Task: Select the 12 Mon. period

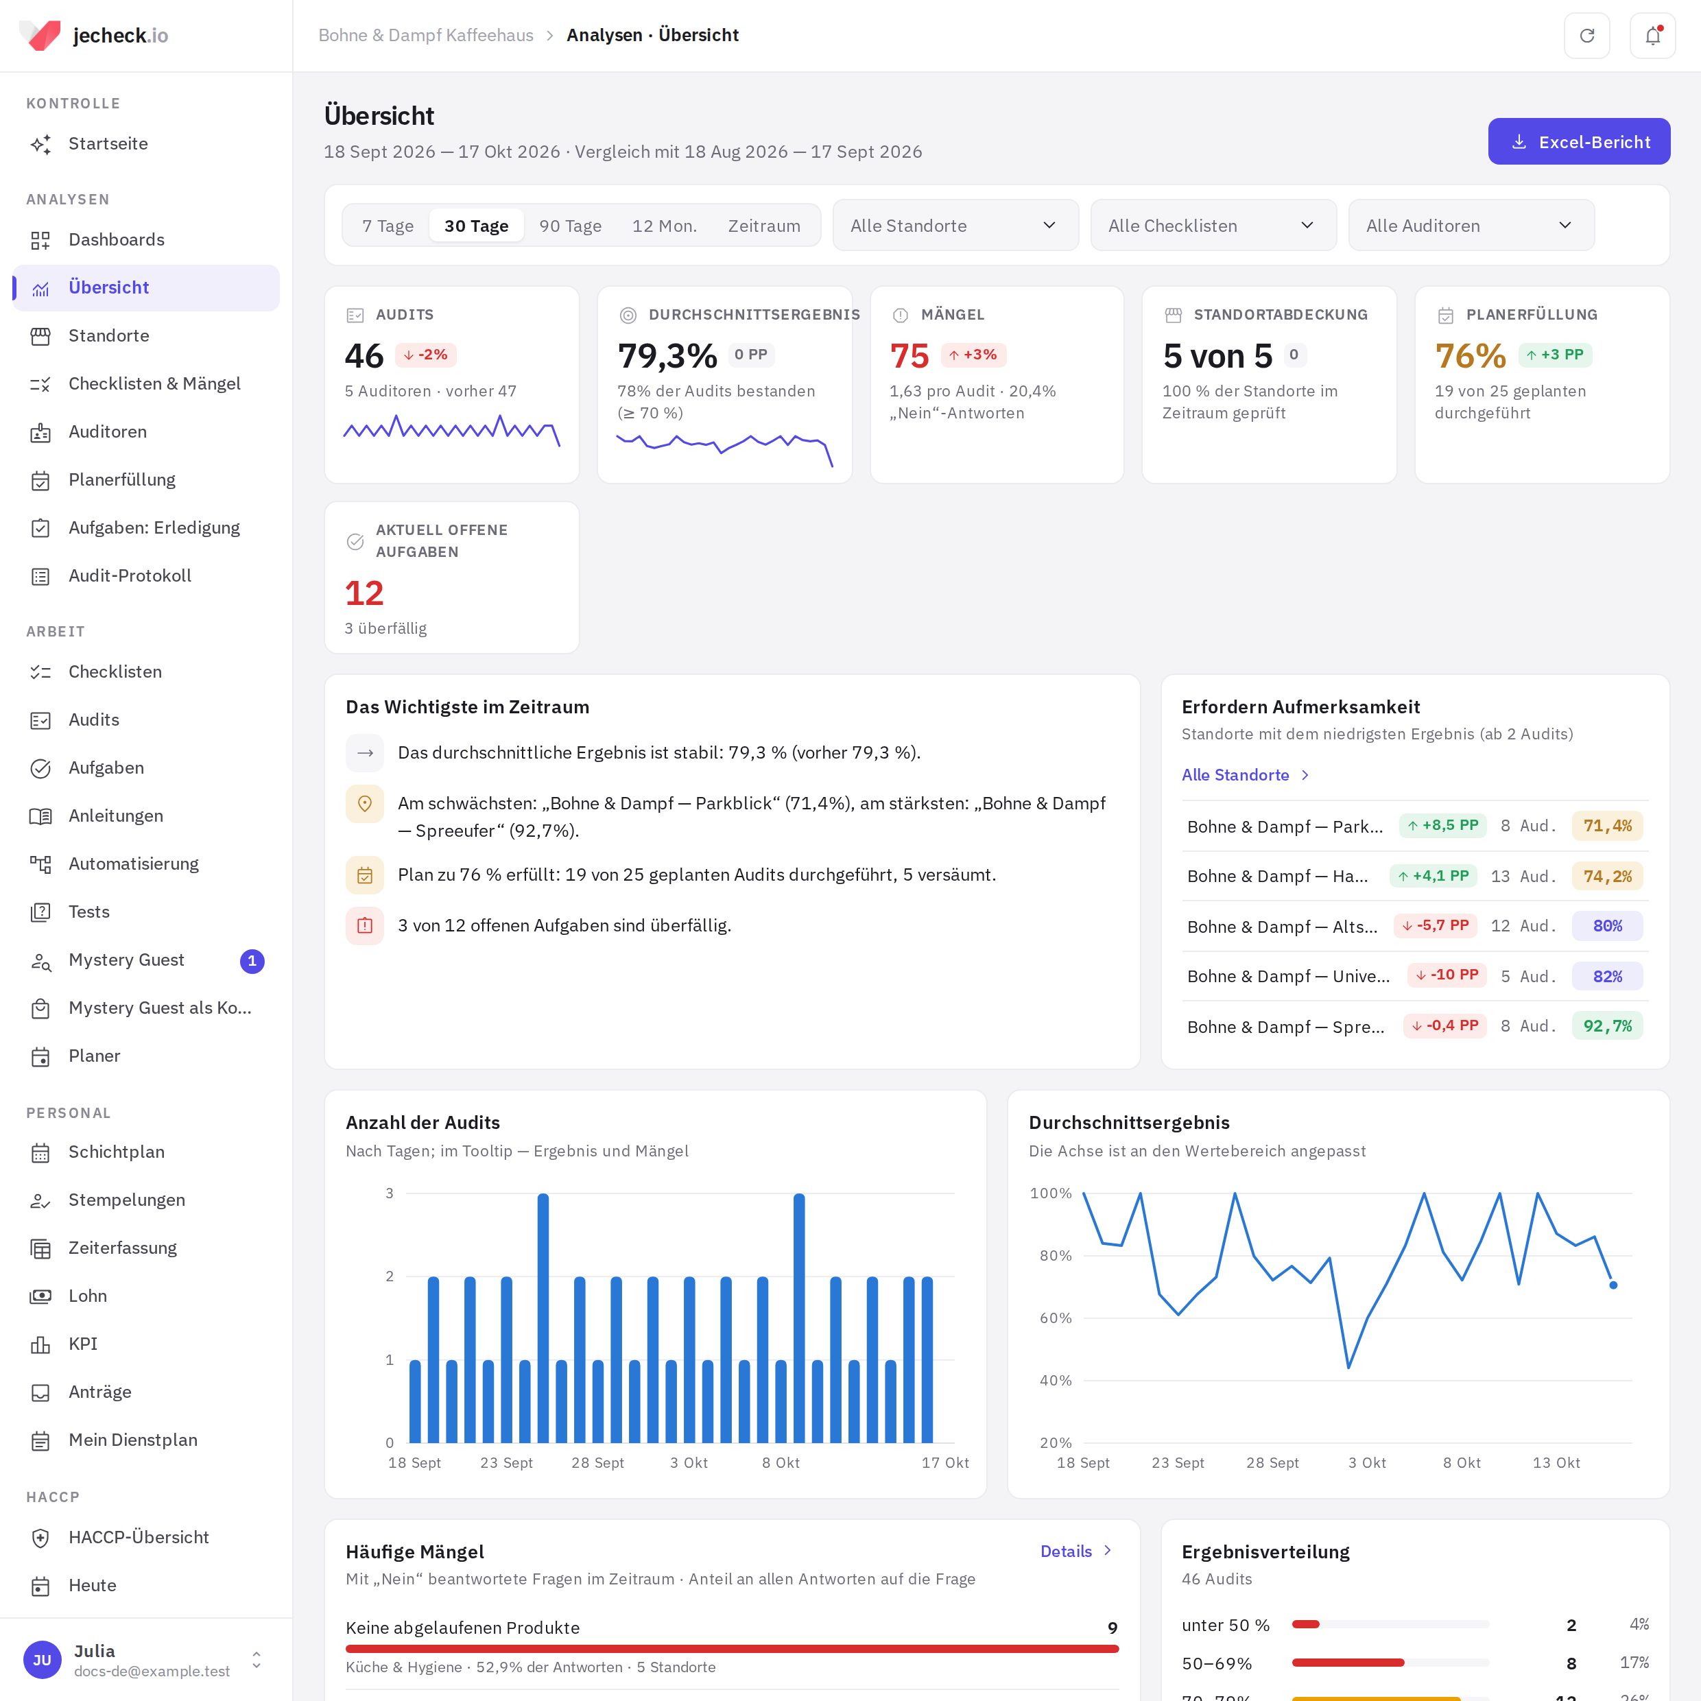Action: pos(665,226)
